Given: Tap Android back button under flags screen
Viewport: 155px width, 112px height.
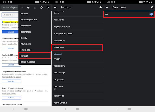Looking at the screenshot, I should click(x=14, y=109).
